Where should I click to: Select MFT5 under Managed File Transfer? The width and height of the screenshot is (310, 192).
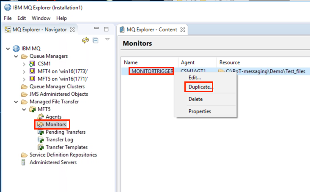44,109
